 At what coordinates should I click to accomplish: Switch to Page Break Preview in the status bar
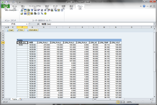pos(124,102)
